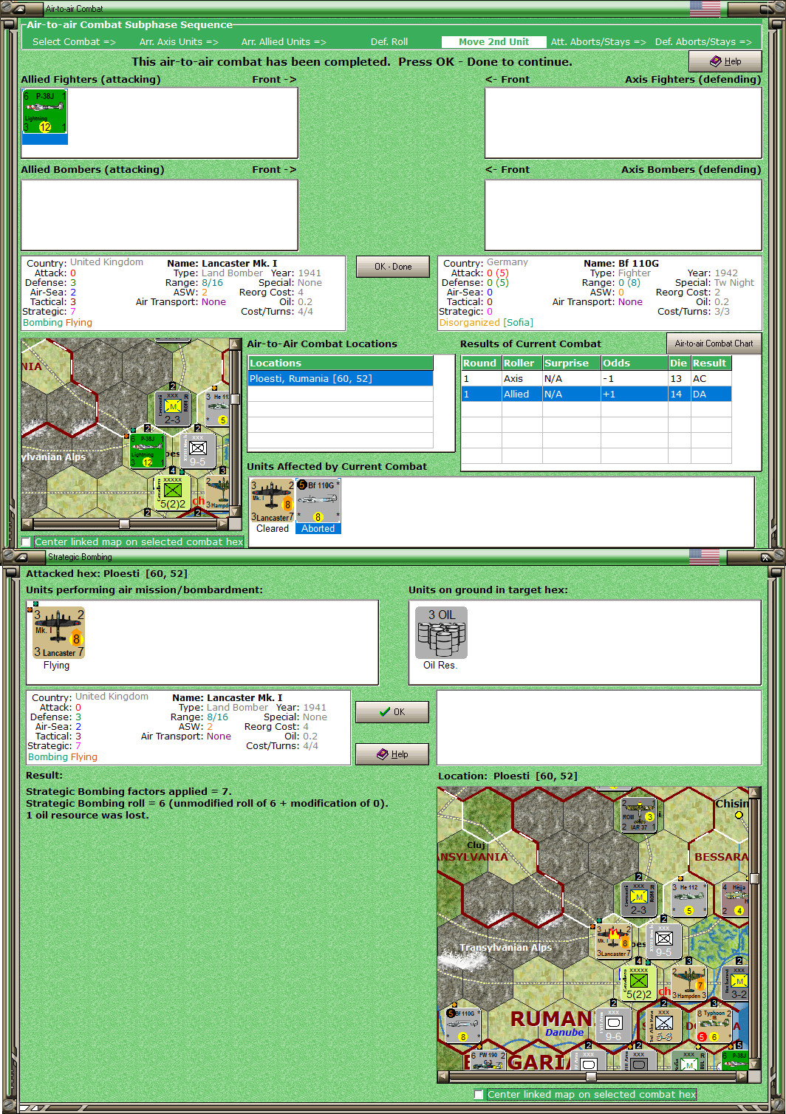Screen dimensions: 786x1114
Task: Toggle center linked map checkbox in Air-to-air Combat
Action: [27, 542]
